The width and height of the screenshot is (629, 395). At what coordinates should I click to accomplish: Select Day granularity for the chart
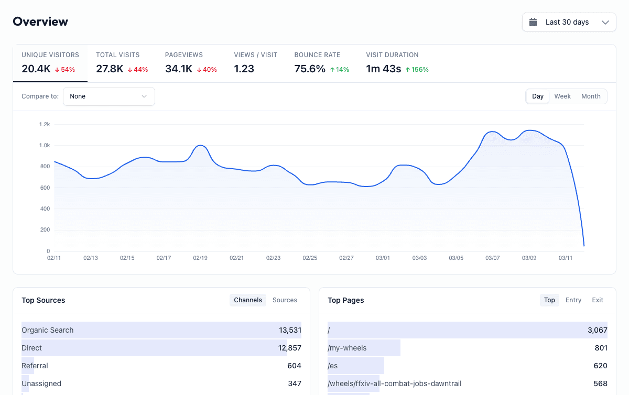pyautogui.click(x=537, y=96)
